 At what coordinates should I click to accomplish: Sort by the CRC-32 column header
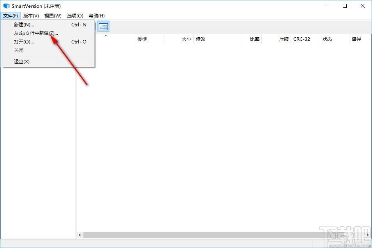(305, 39)
